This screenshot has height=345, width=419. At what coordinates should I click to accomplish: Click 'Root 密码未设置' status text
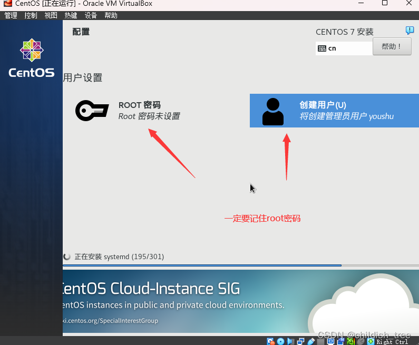point(149,116)
